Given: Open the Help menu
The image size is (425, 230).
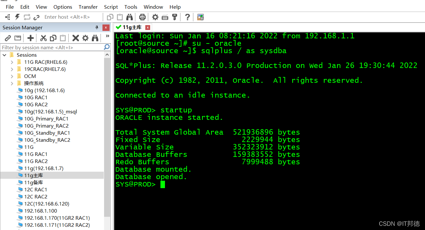Looking at the screenshot, I should coord(175,7).
